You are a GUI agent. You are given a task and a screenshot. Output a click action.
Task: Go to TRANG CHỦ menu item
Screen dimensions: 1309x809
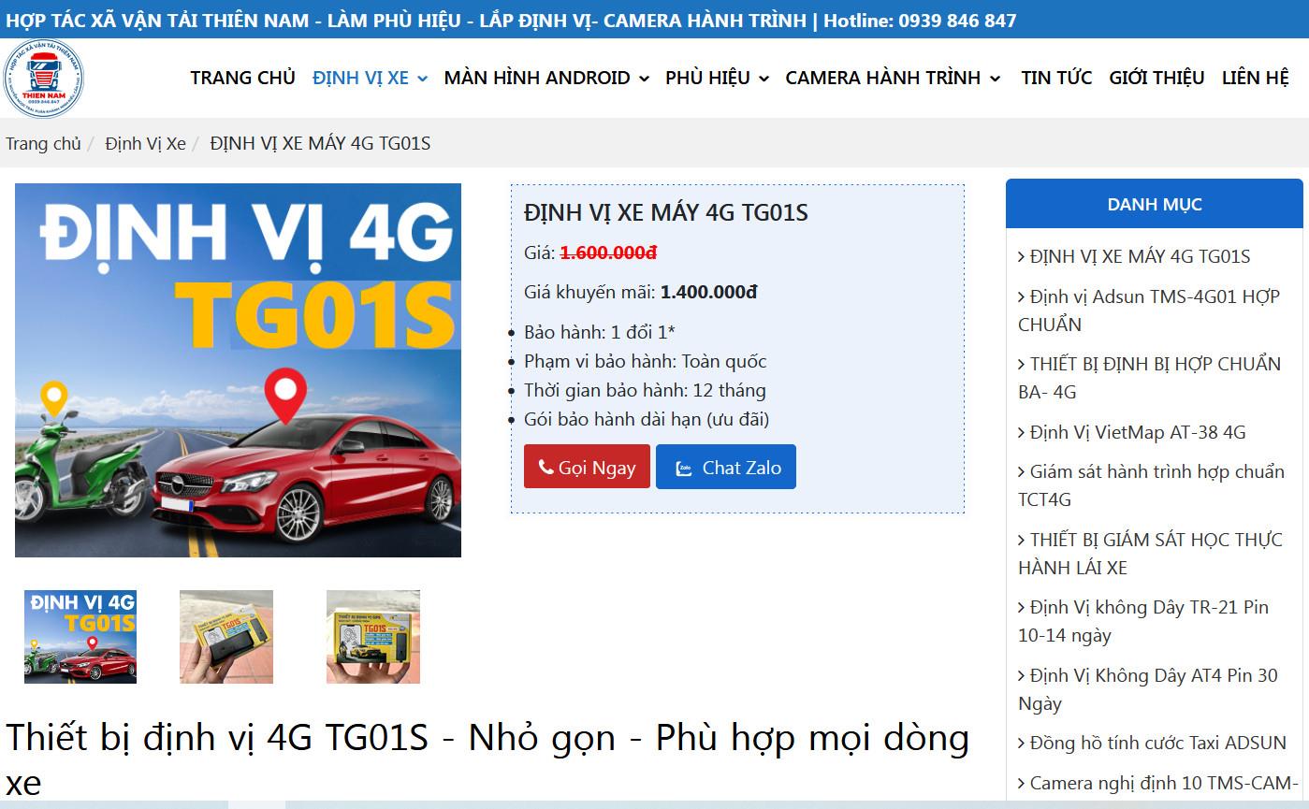pos(242,79)
